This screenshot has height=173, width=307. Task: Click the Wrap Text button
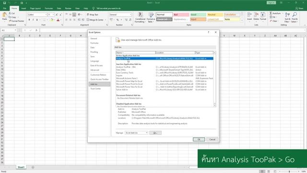[x=93, y=14]
